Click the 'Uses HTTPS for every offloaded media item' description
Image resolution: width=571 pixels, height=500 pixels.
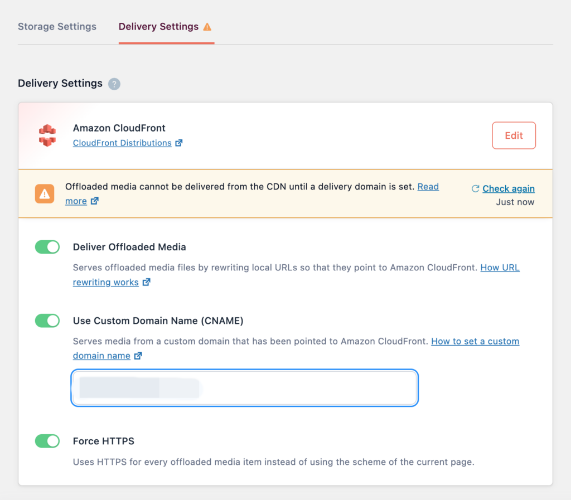click(x=273, y=462)
